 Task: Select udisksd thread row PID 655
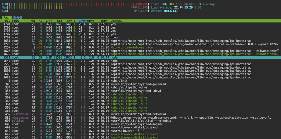[x=141, y=137]
